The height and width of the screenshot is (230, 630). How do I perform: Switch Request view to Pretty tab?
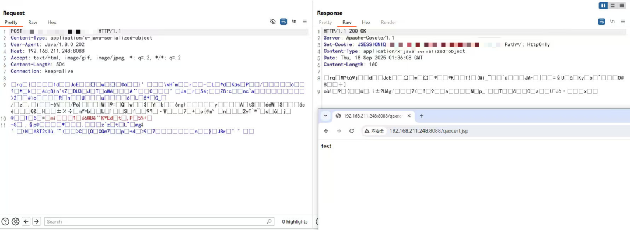coord(11,23)
